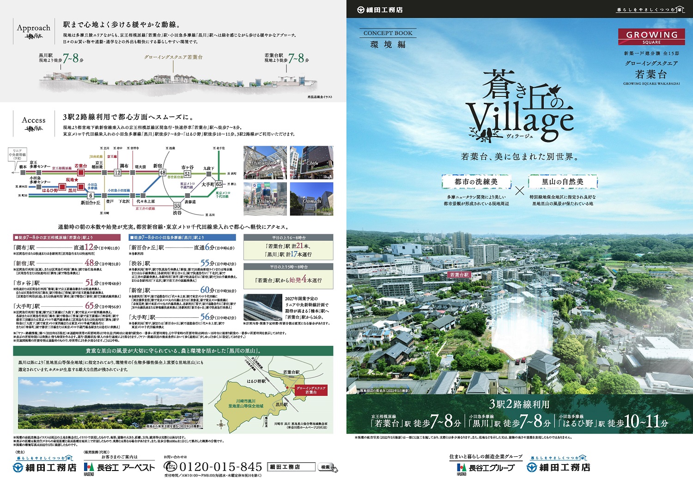This screenshot has height=489, width=693.
Task: Click the 里山の自然美 label box
Action: 563,182
